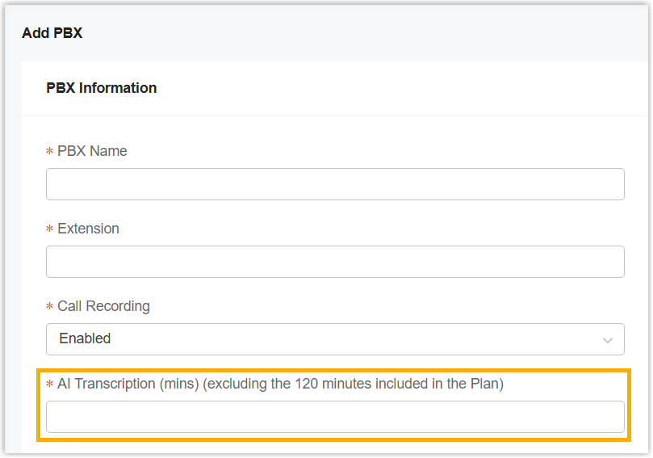
Task: Select the AI Transcription minutes field
Action: (x=335, y=417)
